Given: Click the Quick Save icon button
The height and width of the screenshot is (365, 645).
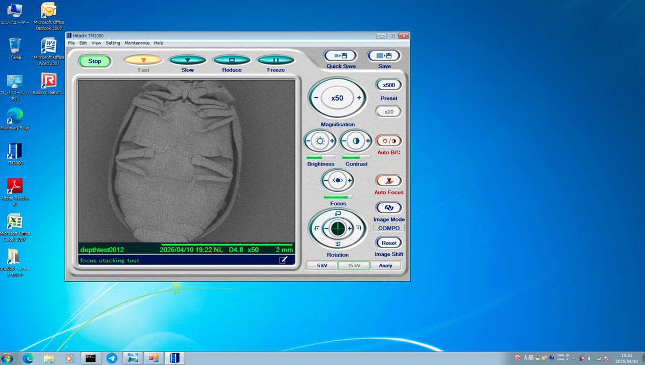Looking at the screenshot, I should (x=340, y=55).
